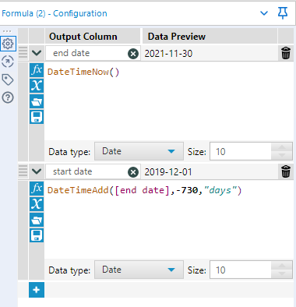
Task: Open the Navigation arrow icon in sidebar
Action: (x=8, y=62)
